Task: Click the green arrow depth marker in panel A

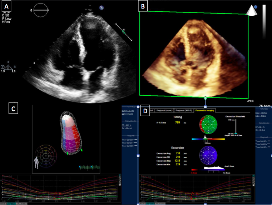Action: pyautogui.click(x=124, y=31)
